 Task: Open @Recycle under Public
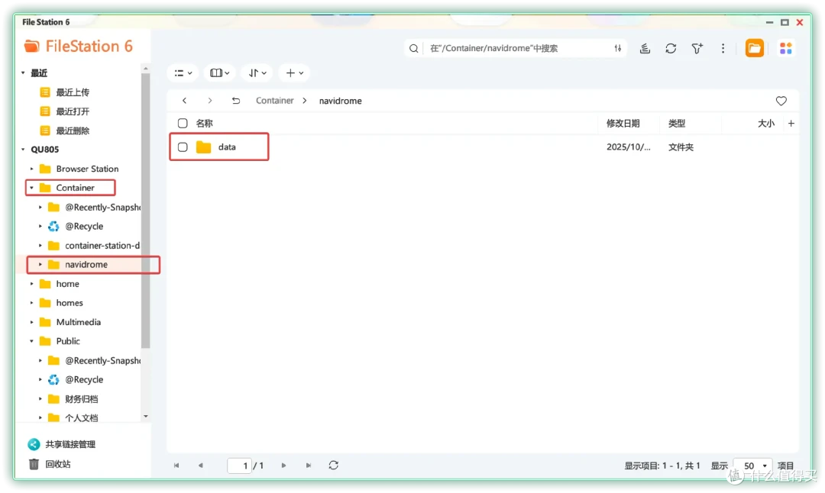[84, 380]
